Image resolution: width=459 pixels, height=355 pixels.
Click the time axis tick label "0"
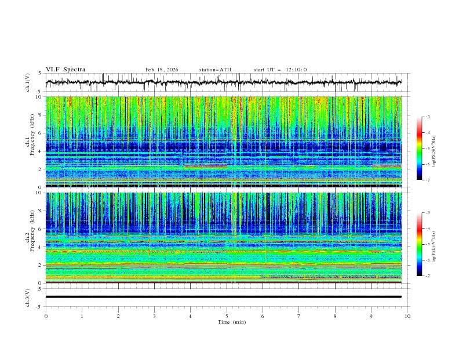point(46,316)
